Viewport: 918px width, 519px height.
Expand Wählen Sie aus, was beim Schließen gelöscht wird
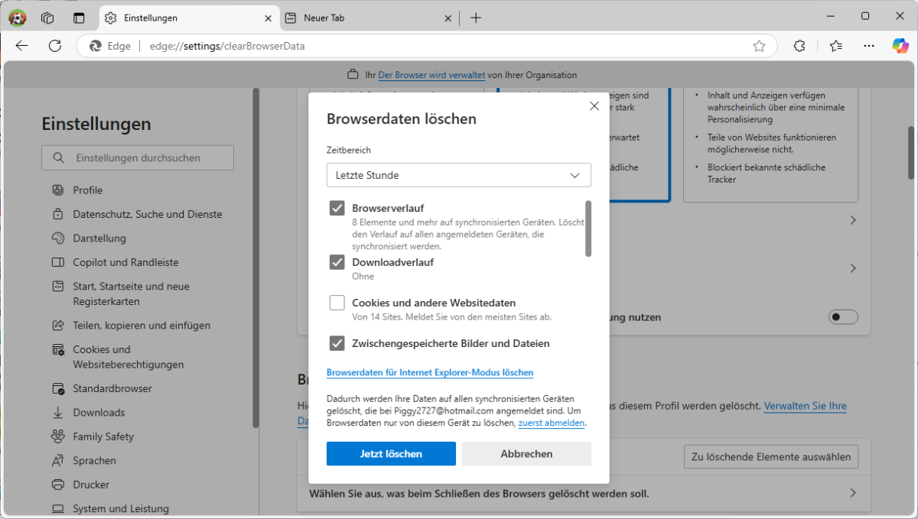(x=852, y=493)
